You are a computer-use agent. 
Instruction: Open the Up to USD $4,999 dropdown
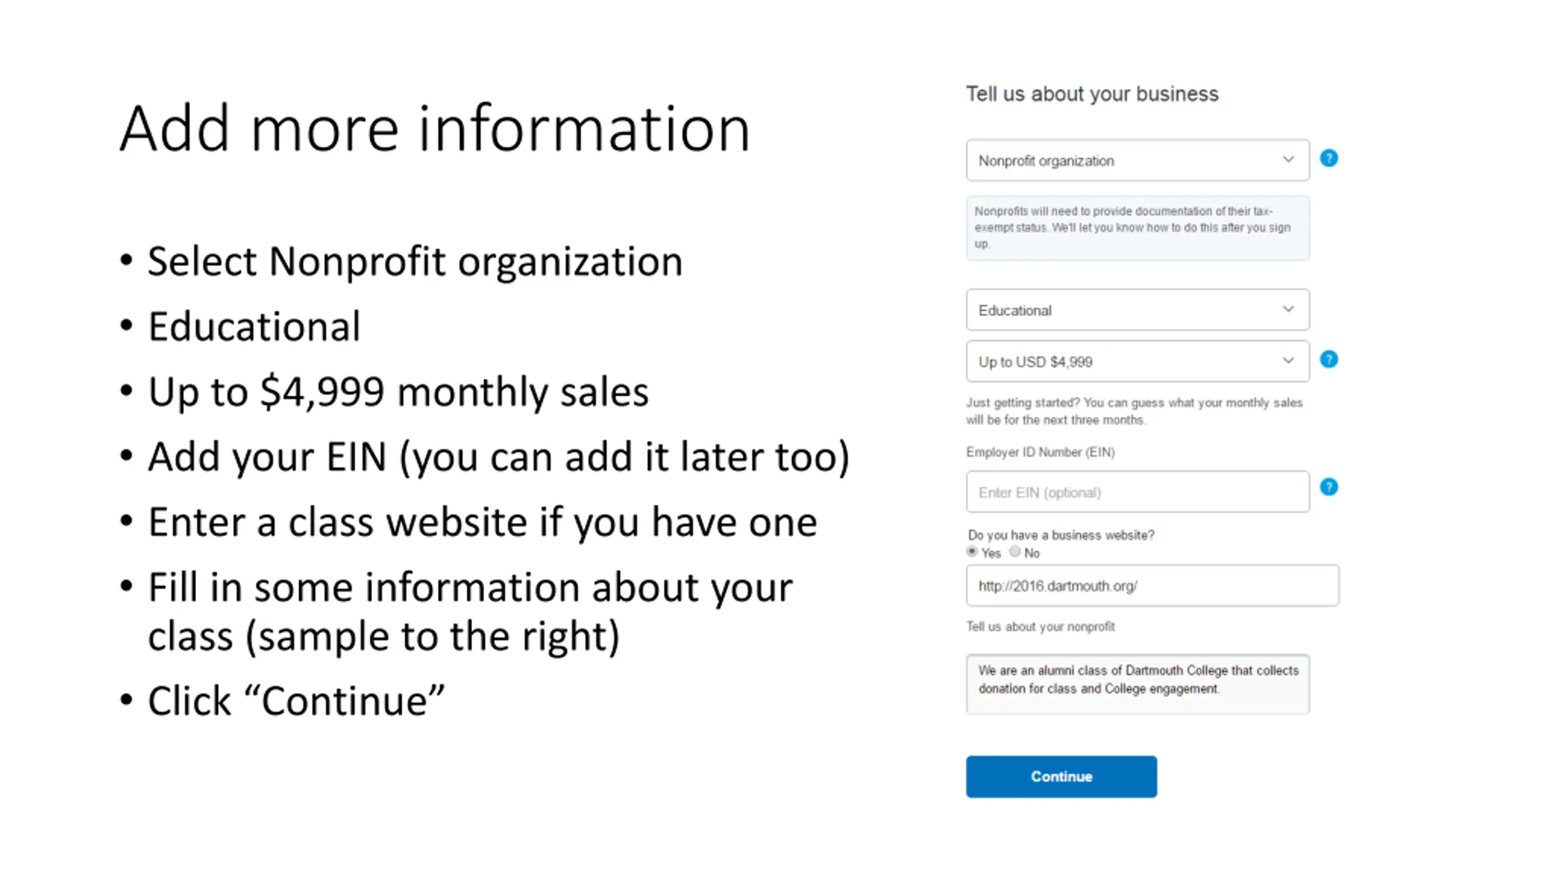point(1137,362)
